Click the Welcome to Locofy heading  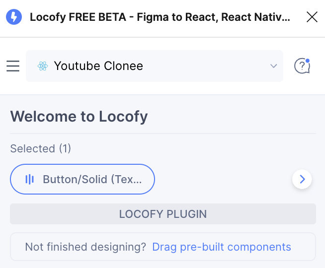79,117
